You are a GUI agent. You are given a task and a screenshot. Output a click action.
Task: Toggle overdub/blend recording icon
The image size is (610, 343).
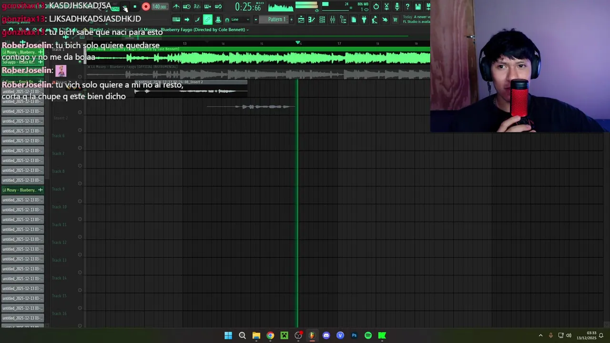click(x=207, y=7)
